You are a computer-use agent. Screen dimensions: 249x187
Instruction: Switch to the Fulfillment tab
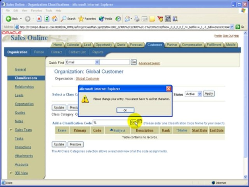(214, 45)
